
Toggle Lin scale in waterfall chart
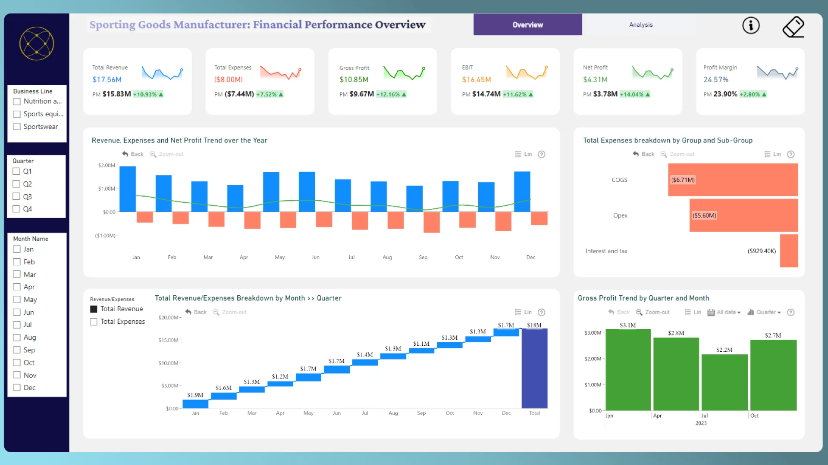click(524, 312)
